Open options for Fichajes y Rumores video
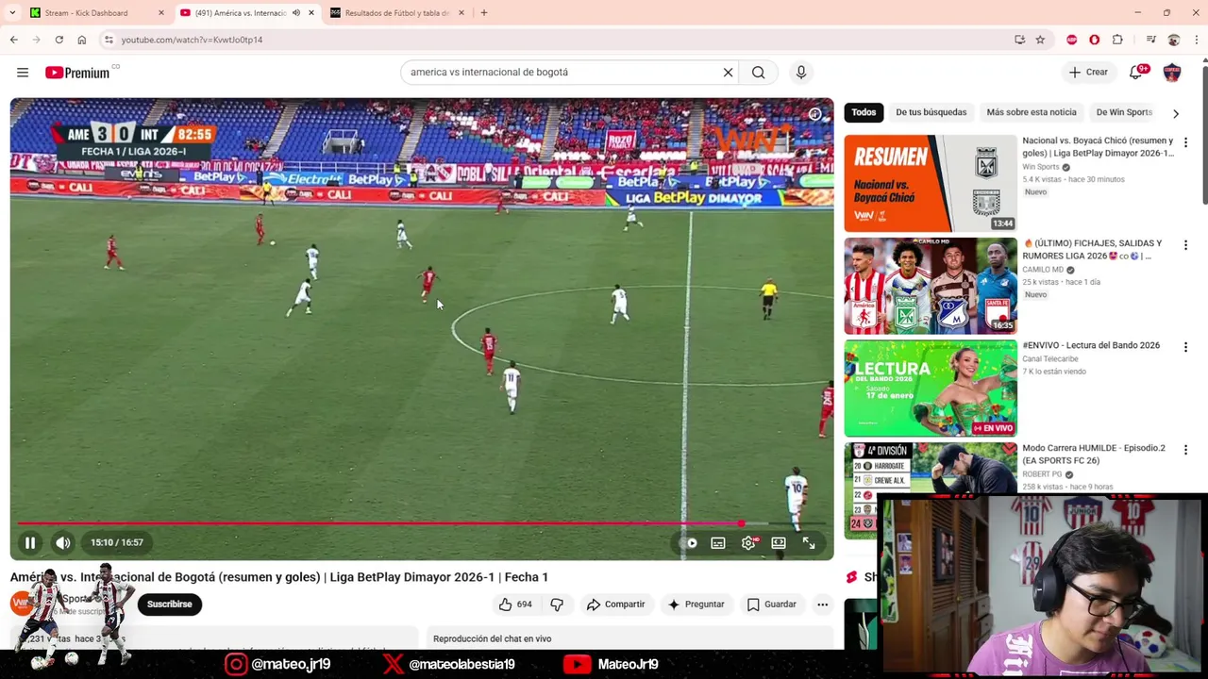This screenshot has width=1208, height=679. [1185, 245]
